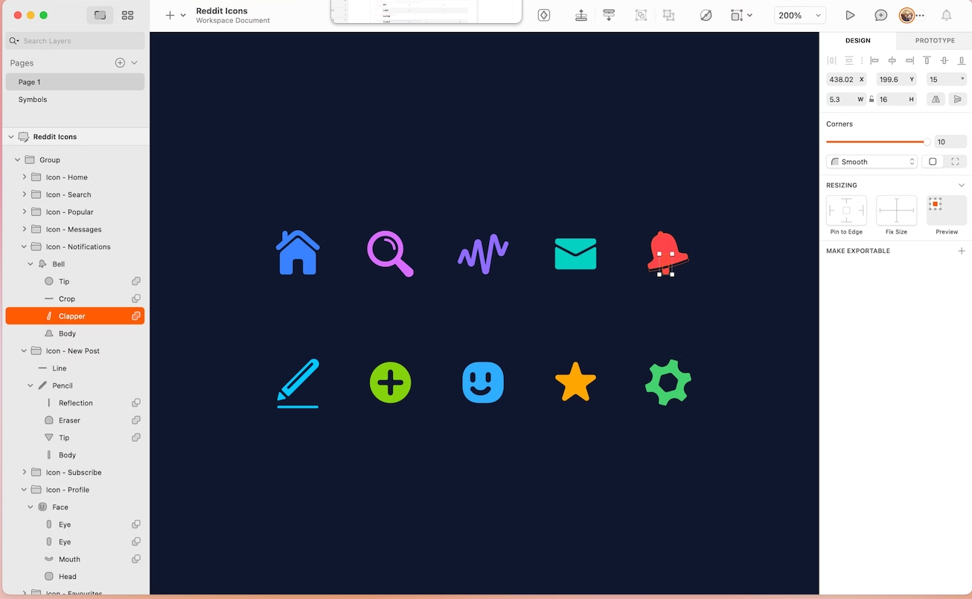Expand the Icon - Home layer group
The height and width of the screenshot is (599, 972).
pos(25,177)
